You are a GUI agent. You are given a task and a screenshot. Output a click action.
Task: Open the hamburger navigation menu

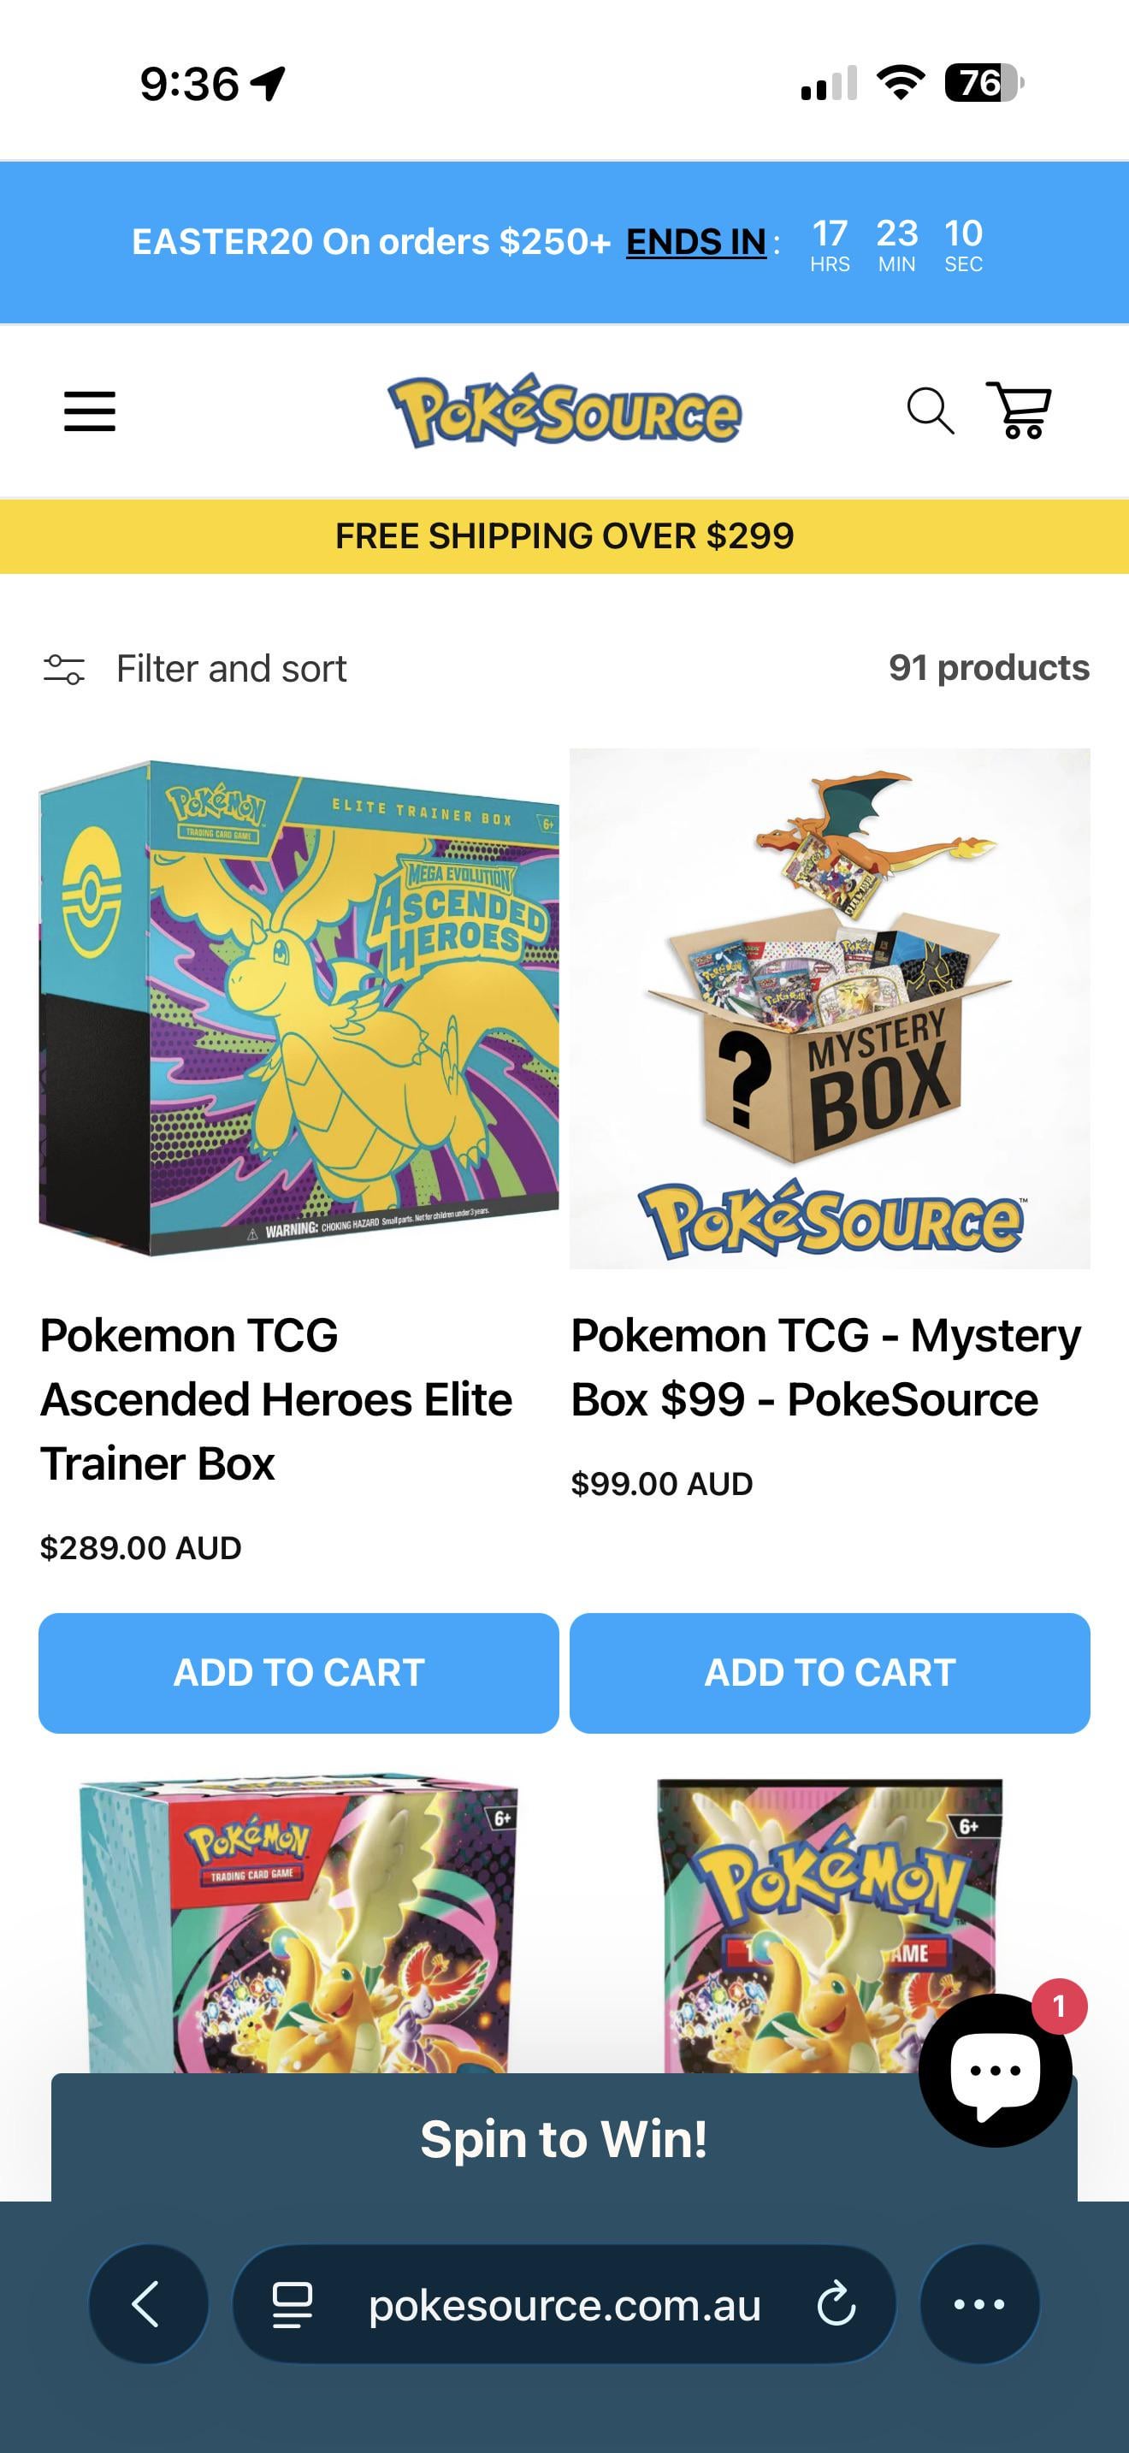tap(90, 411)
